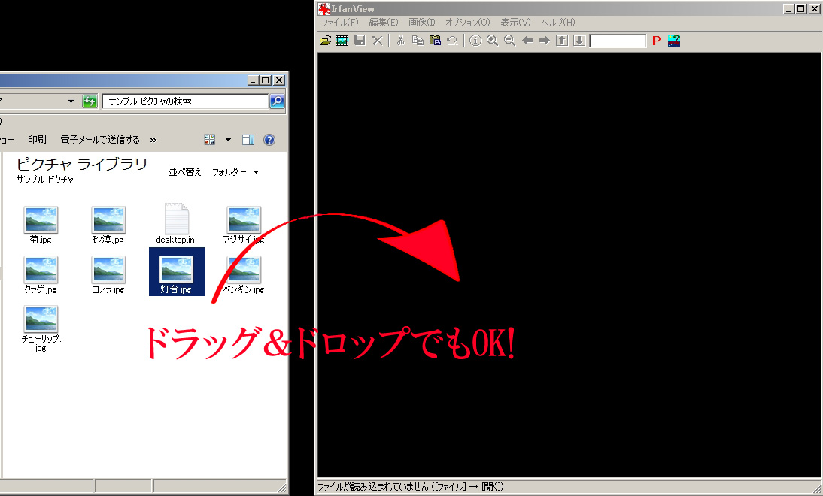This screenshot has height=496, width=823.
Task: Click the Copy icon in IrfanView toolbar
Action: pyautogui.click(x=418, y=41)
